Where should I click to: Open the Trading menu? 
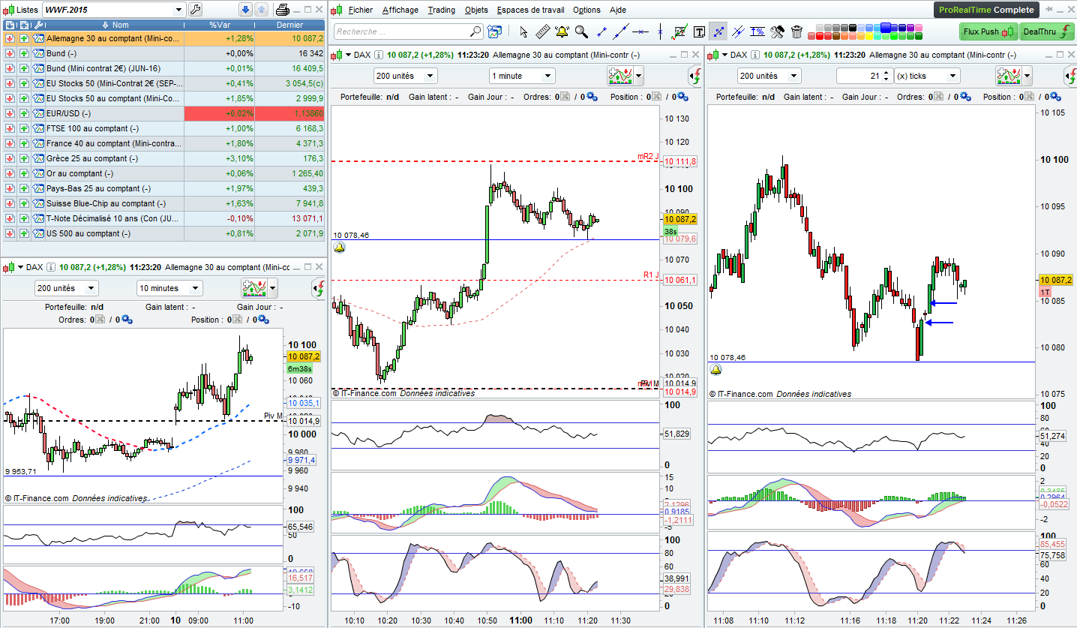441,10
